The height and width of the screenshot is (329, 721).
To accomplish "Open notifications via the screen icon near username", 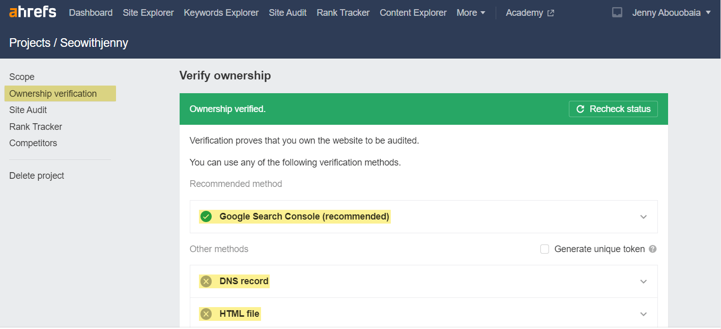I will [x=617, y=12].
